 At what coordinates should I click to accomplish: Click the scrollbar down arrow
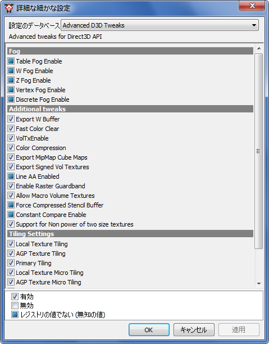(x=259, y=283)
